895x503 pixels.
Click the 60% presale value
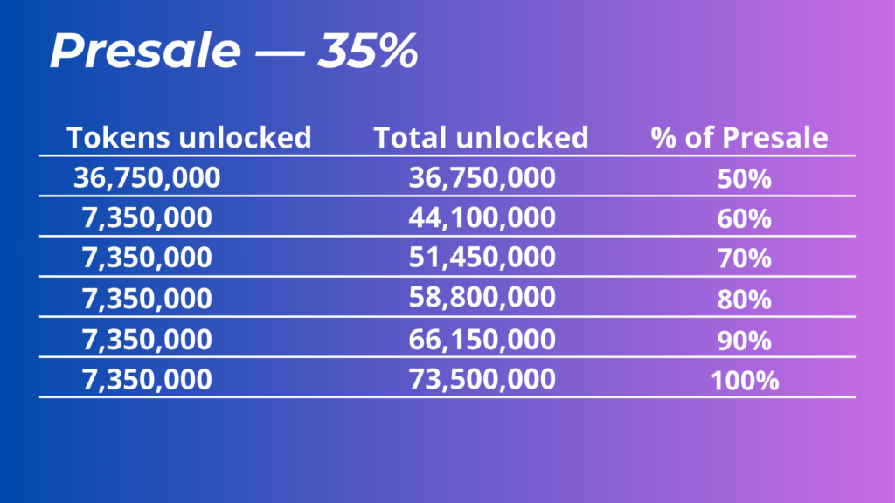point(744,218)
